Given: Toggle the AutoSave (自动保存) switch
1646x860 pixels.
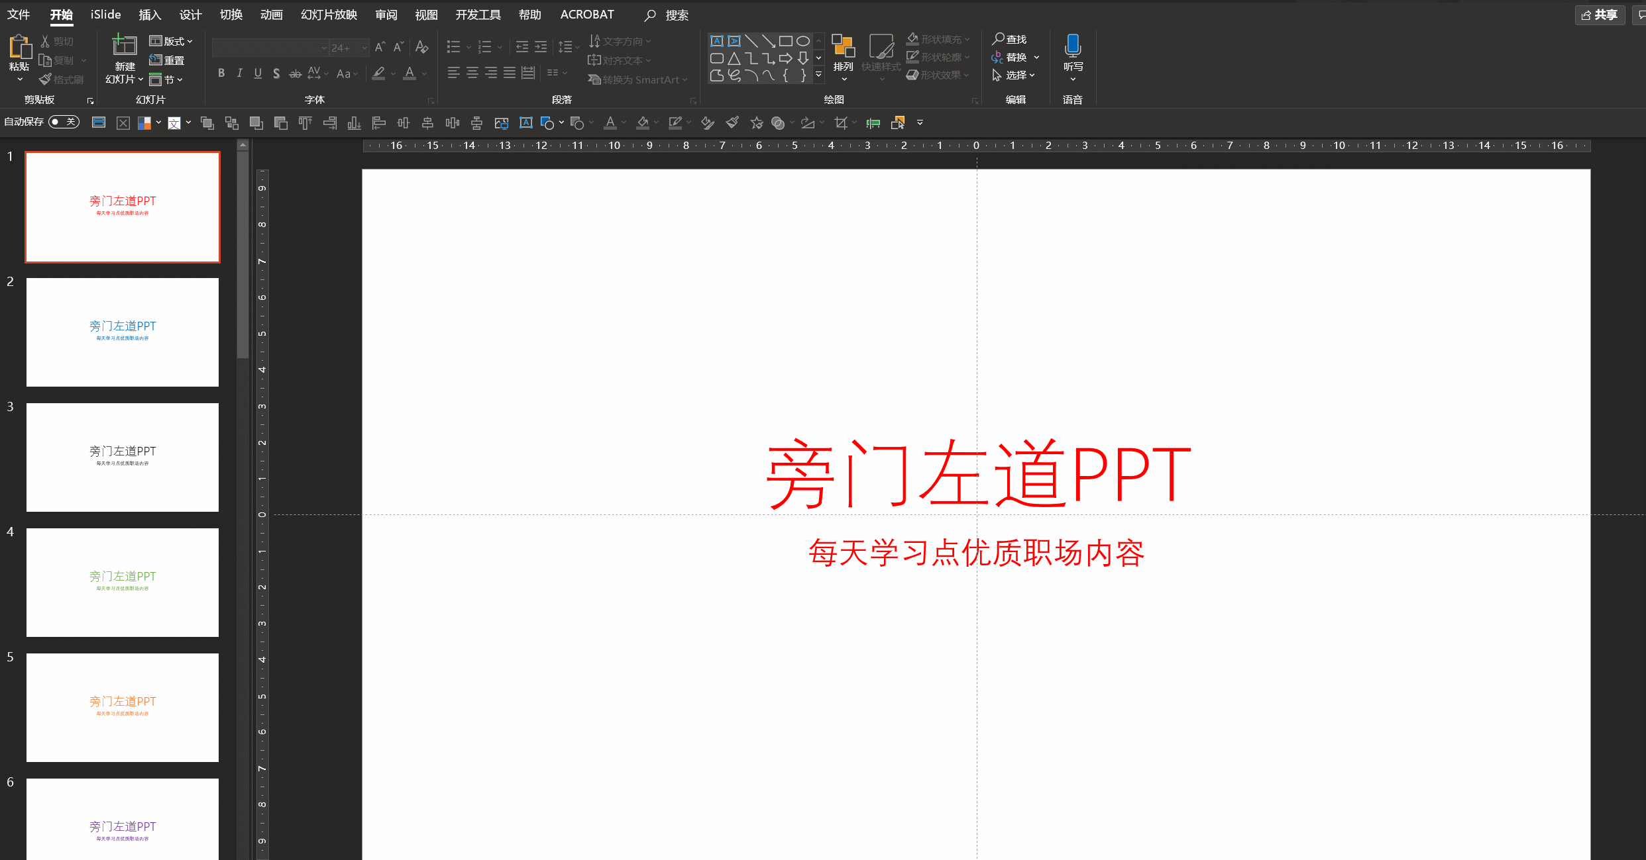Looking at the screenshot, I should (64, 122).
